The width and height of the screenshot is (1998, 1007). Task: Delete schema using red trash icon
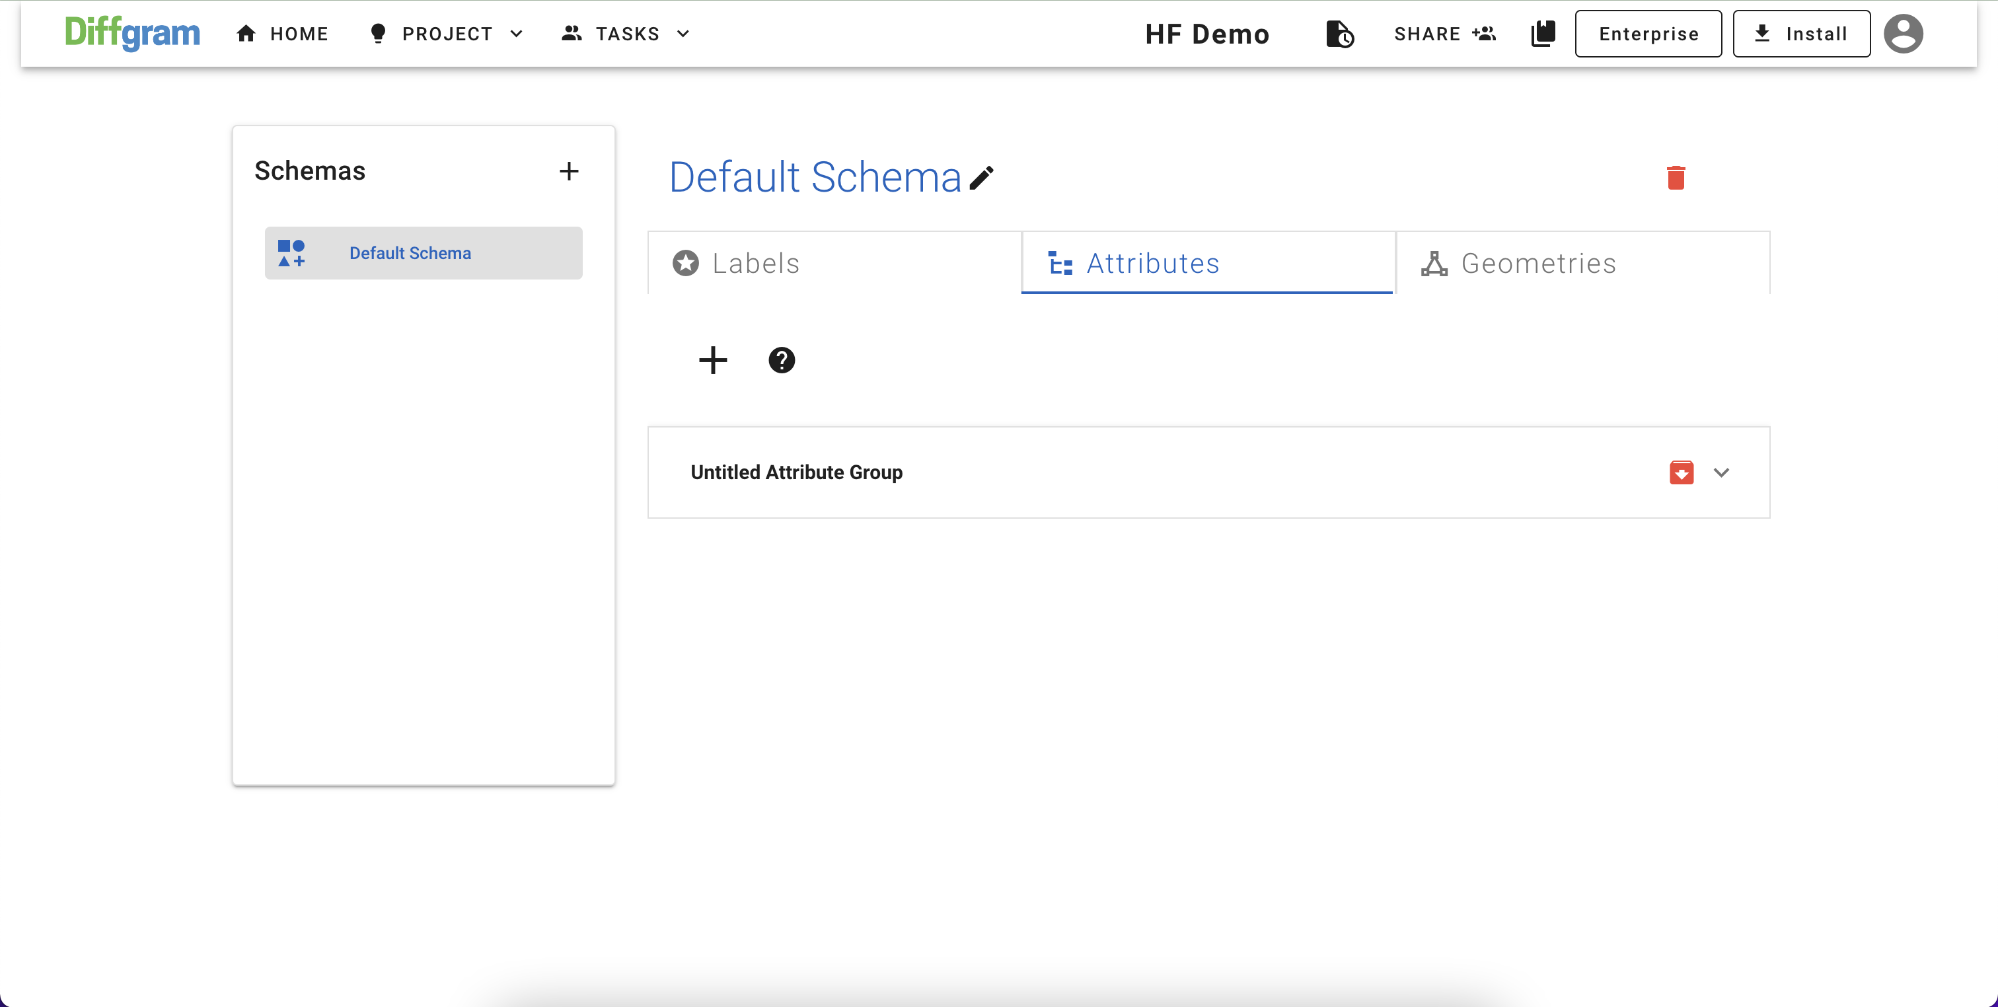[x=1676, y=178]
